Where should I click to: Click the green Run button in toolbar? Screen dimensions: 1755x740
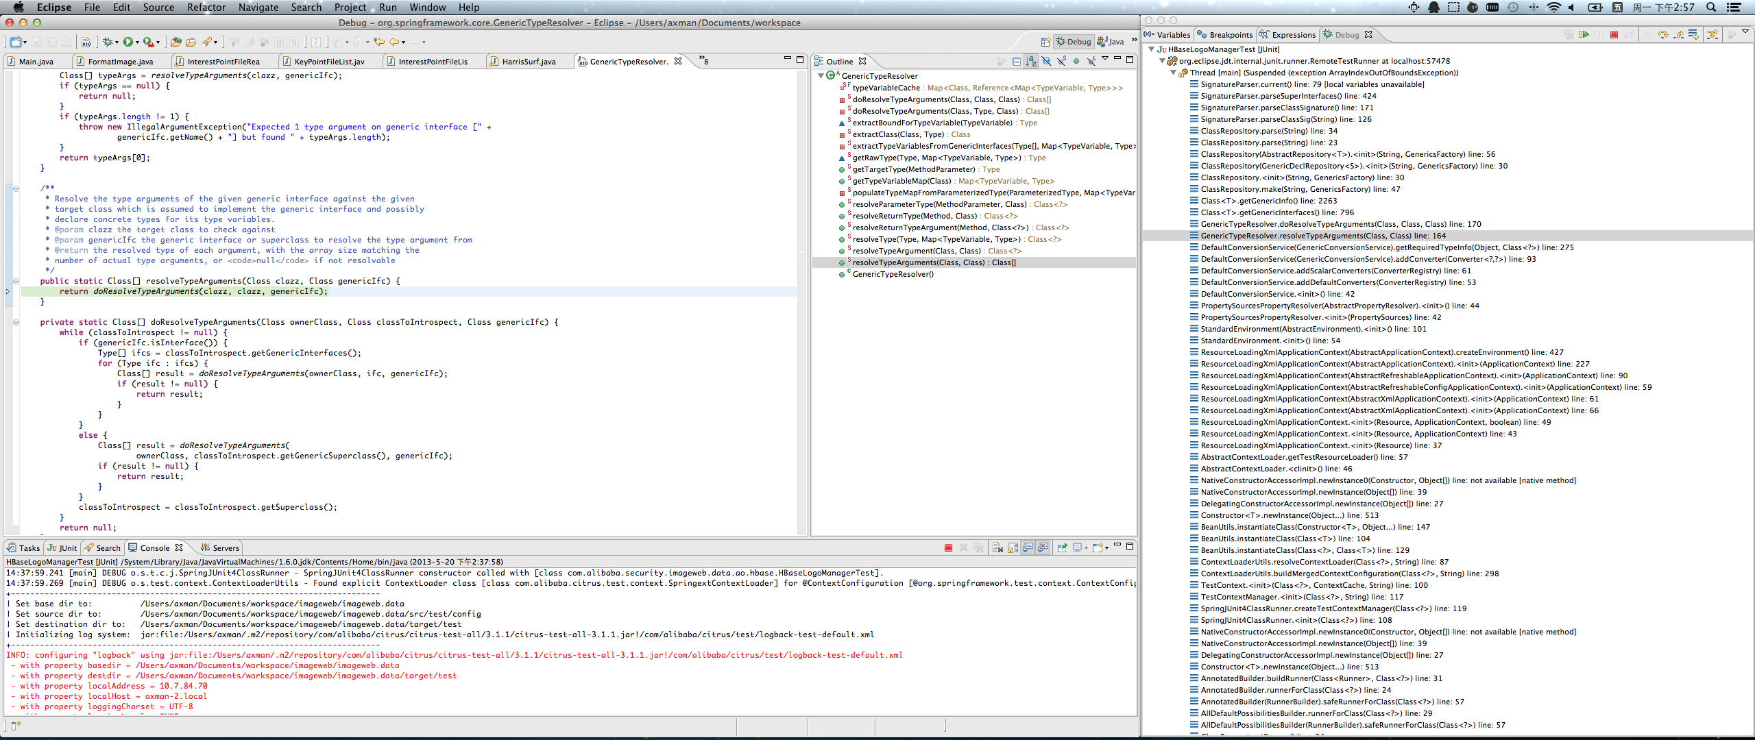(x=128, y=42)
